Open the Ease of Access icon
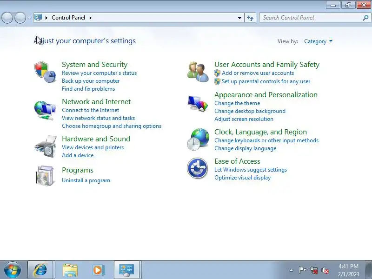This screenshot has width=372, height=279. [x=197, y=168]
